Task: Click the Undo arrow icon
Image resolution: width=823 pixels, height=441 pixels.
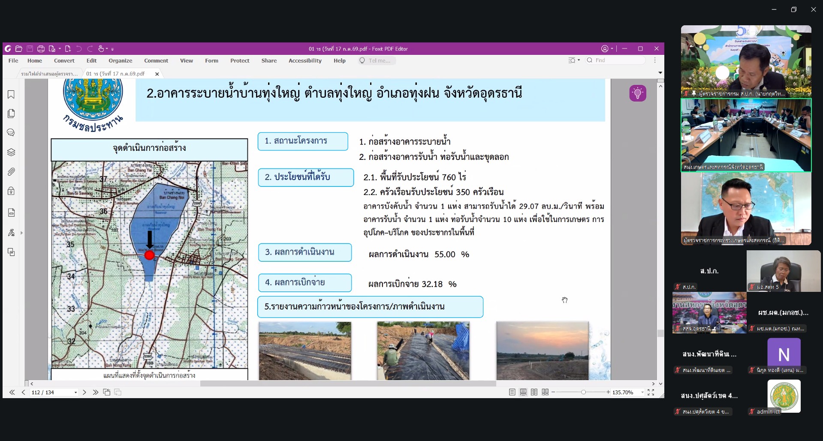Action: coord(79,49)
